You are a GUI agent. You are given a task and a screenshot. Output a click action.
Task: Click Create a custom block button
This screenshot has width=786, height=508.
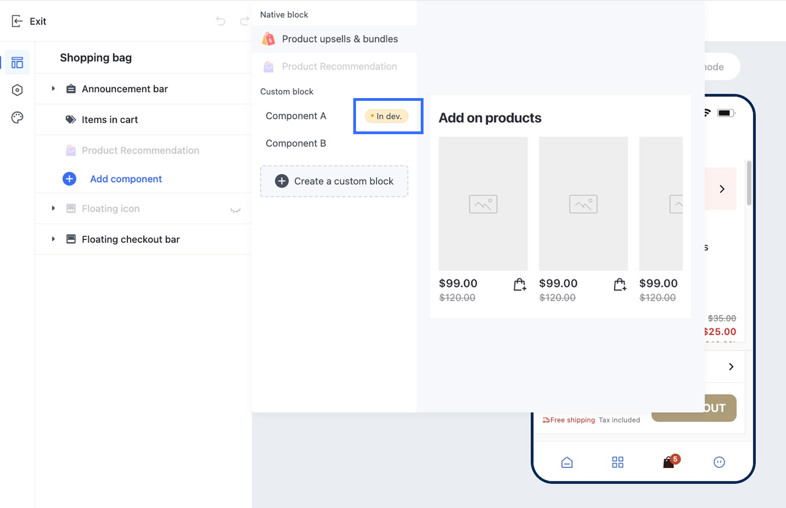pyautogui.click(x=334, y=181)
